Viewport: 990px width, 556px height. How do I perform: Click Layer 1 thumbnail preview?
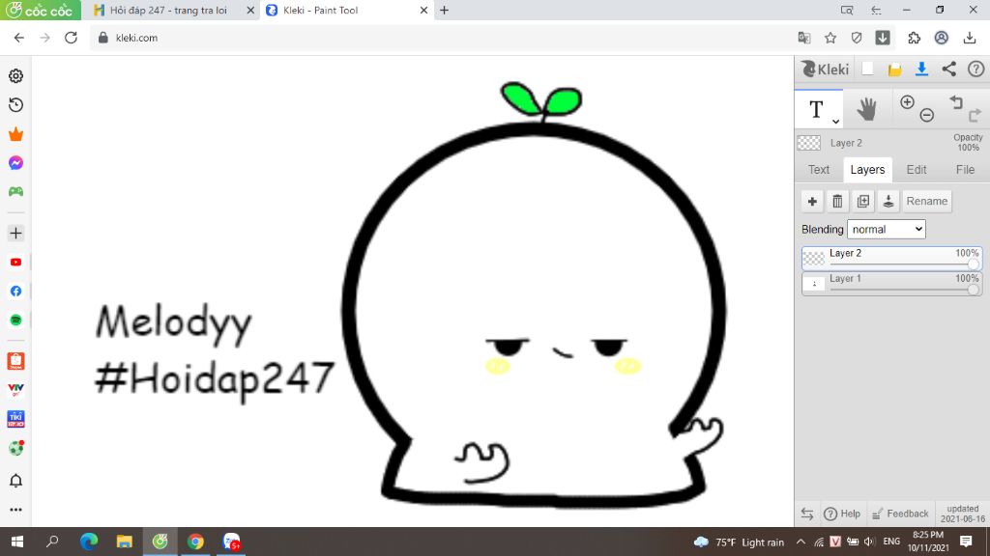coord(813,284)
